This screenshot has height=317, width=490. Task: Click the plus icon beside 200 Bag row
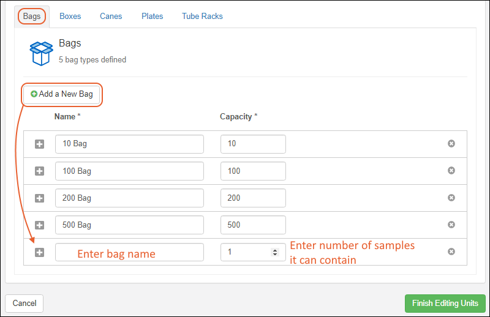(39, 198)
